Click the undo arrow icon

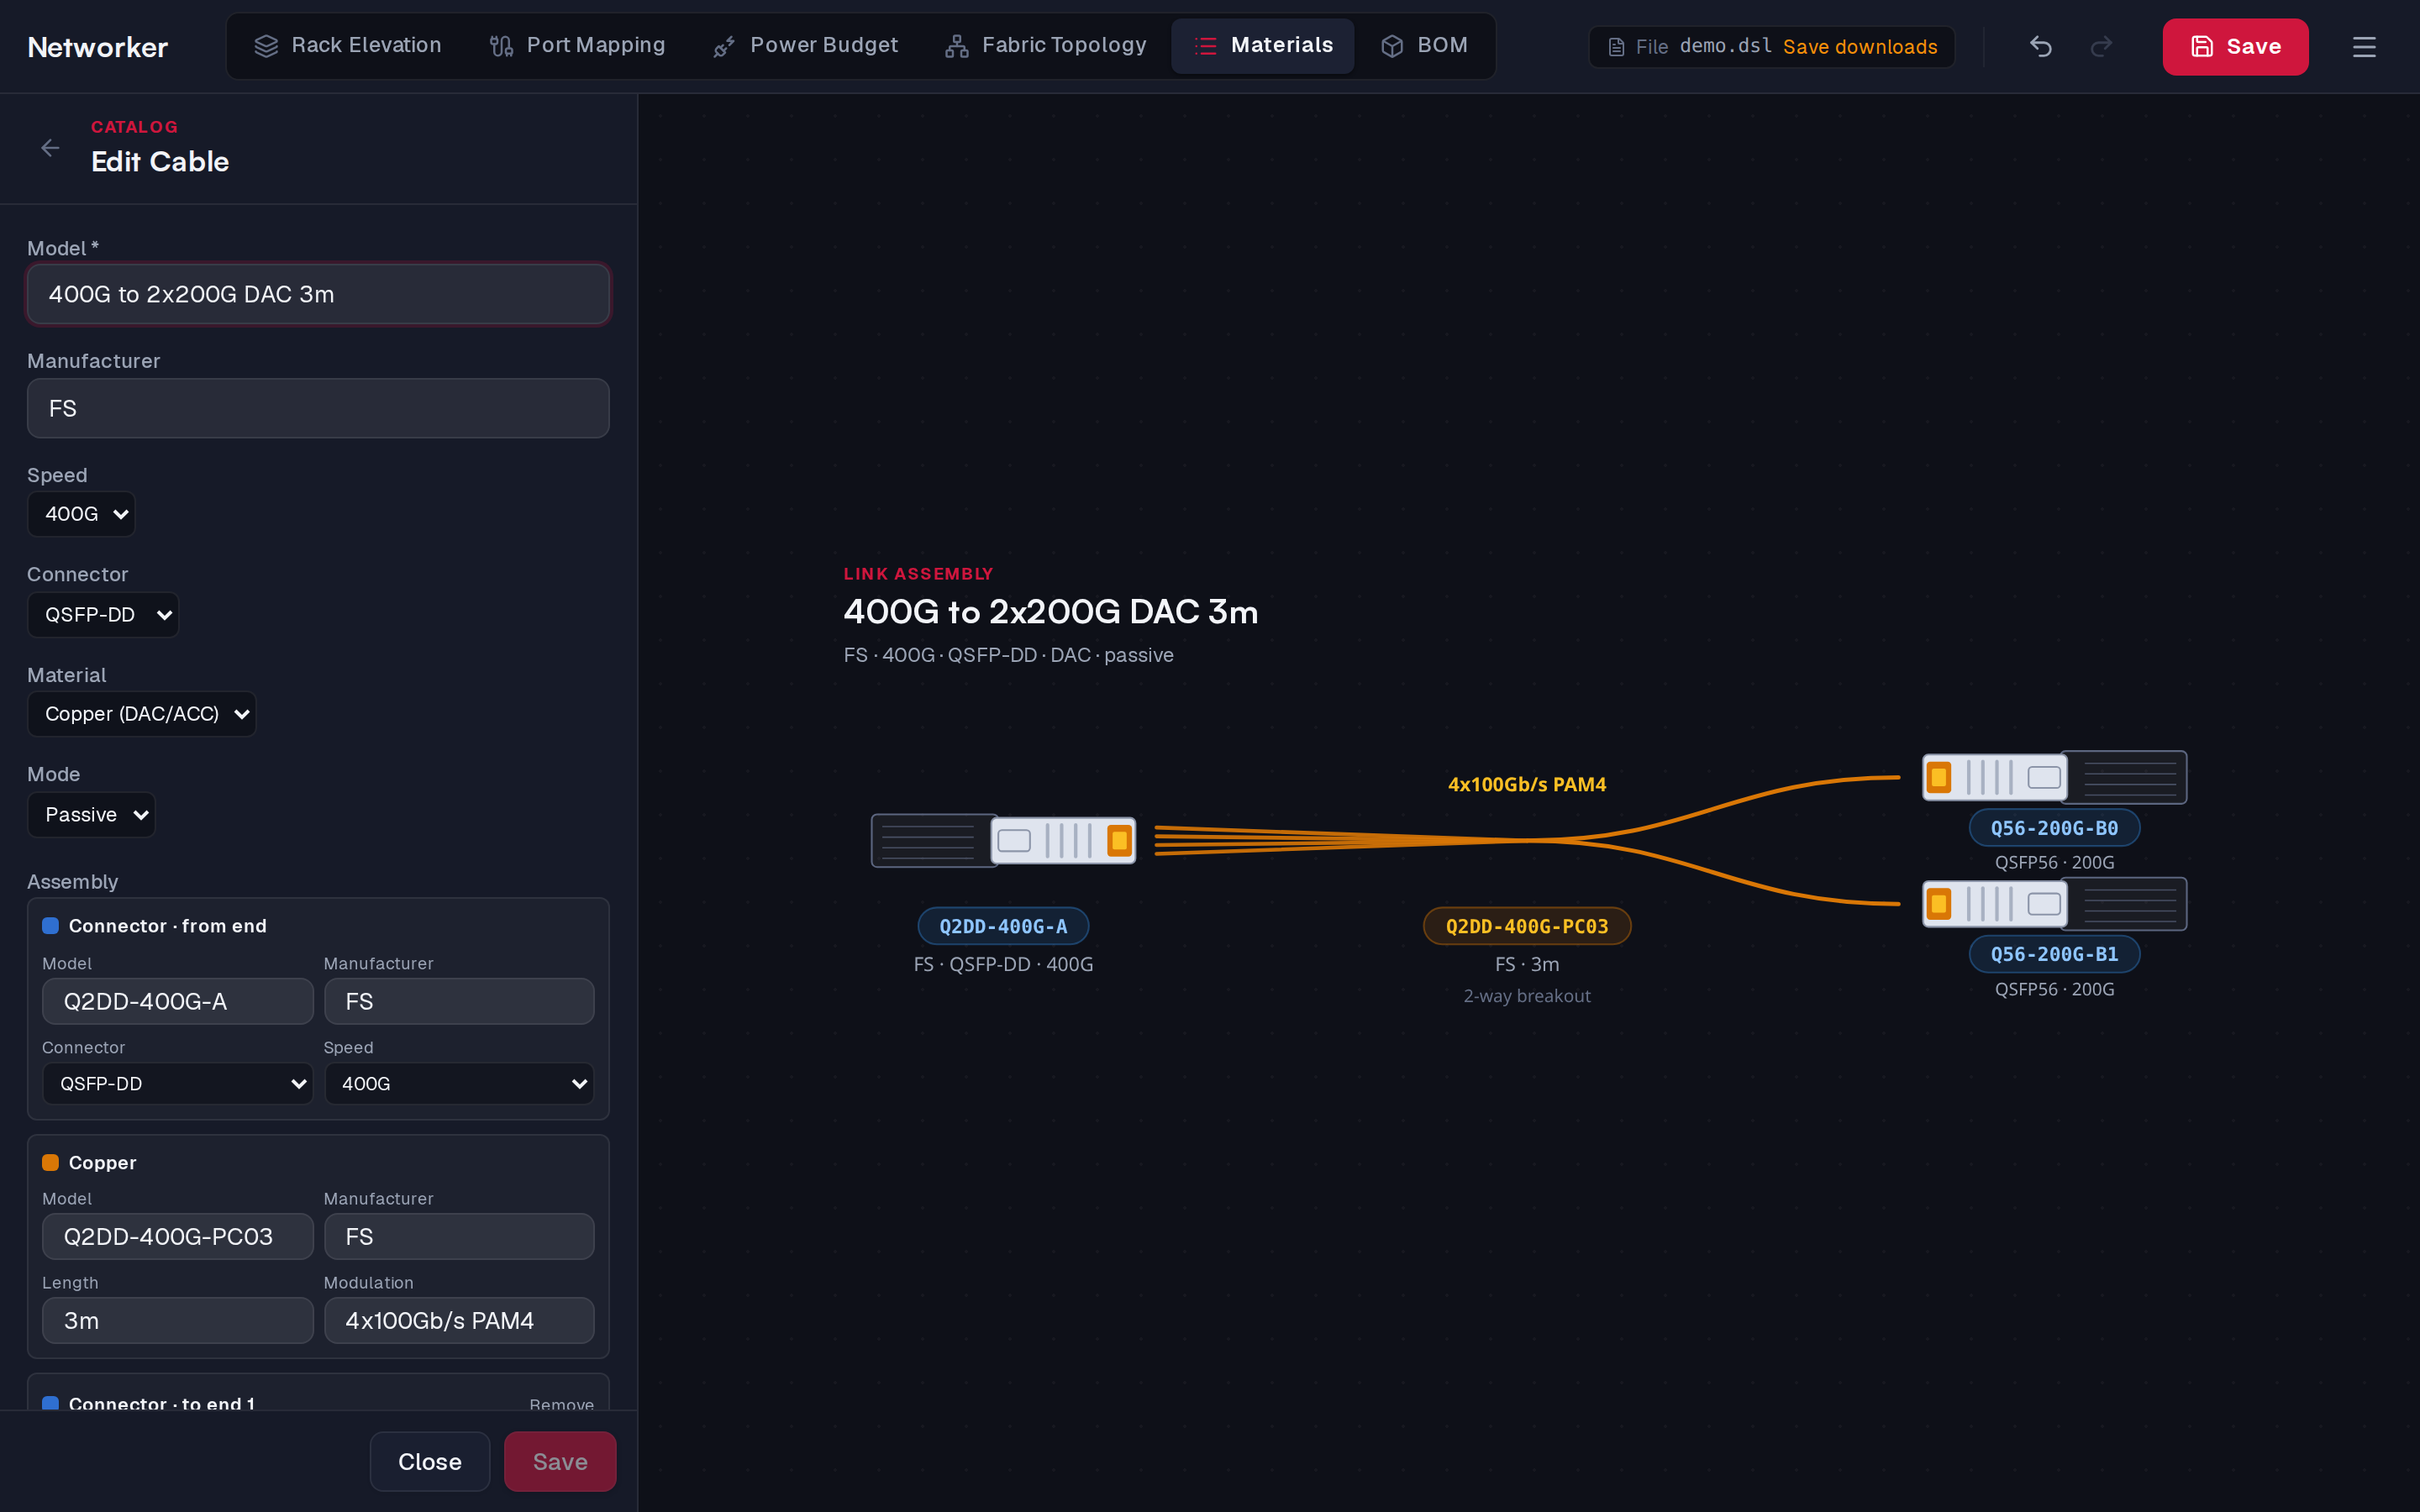pyautogui.click(x=2041, y=46)
